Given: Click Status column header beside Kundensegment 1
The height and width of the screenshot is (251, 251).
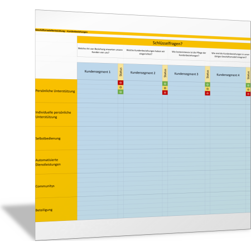Looking at the screenshot, I should [x=120, y=72].
